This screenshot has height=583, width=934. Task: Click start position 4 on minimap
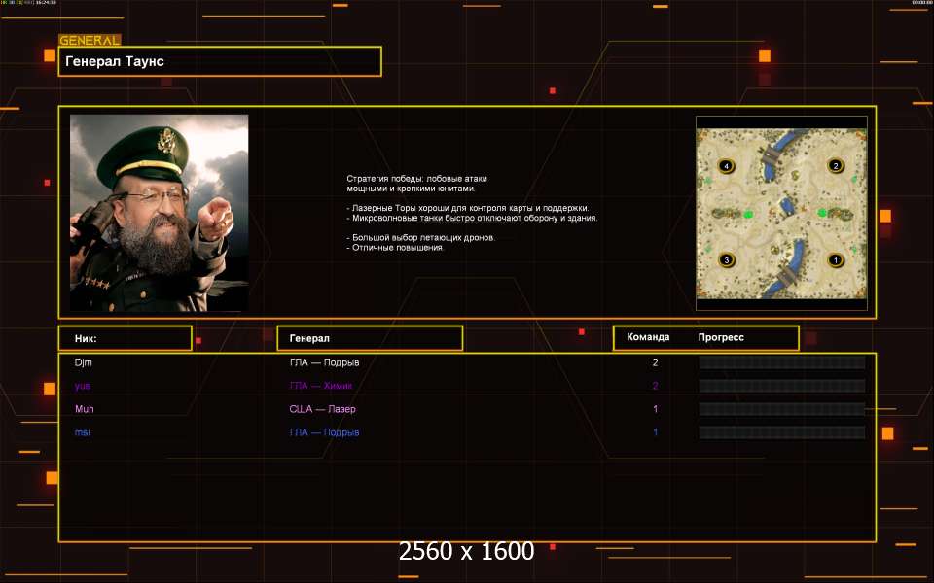pos(725,166)
